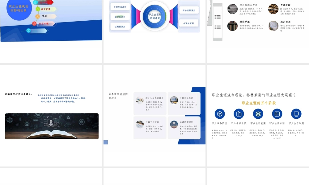The width and height of the screenshot is (309, 185).
Task: Click the 理论学派 heading
Action: pyautogui.click(x=244, y=22)
